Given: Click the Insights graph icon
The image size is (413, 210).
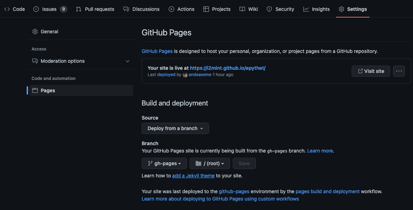Looking at the screenshot, I should pos(306,9).
